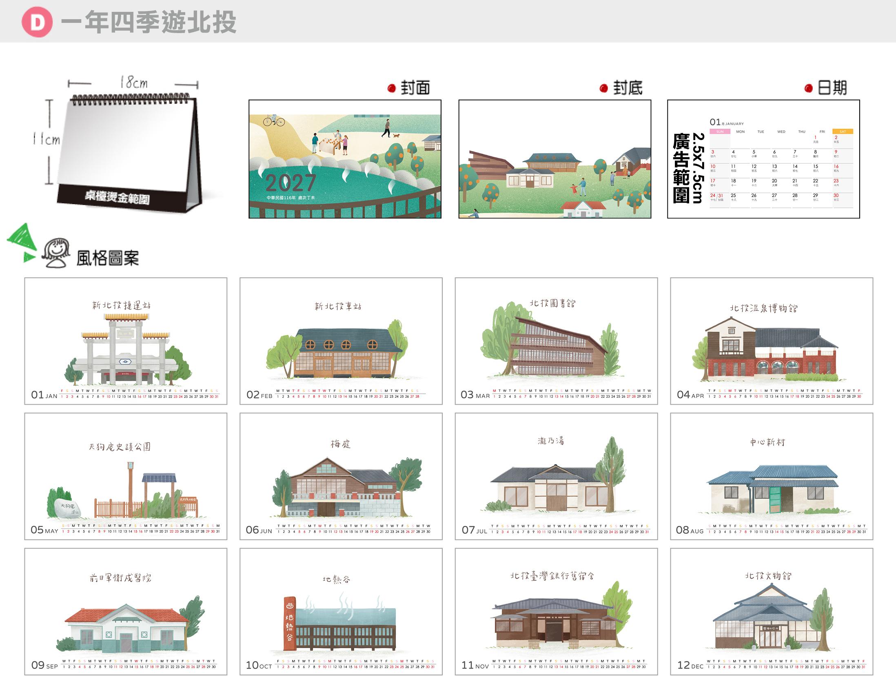
Task: Click the red dot beside 日期
Action: pyautogui.click(x=809, y=88)
